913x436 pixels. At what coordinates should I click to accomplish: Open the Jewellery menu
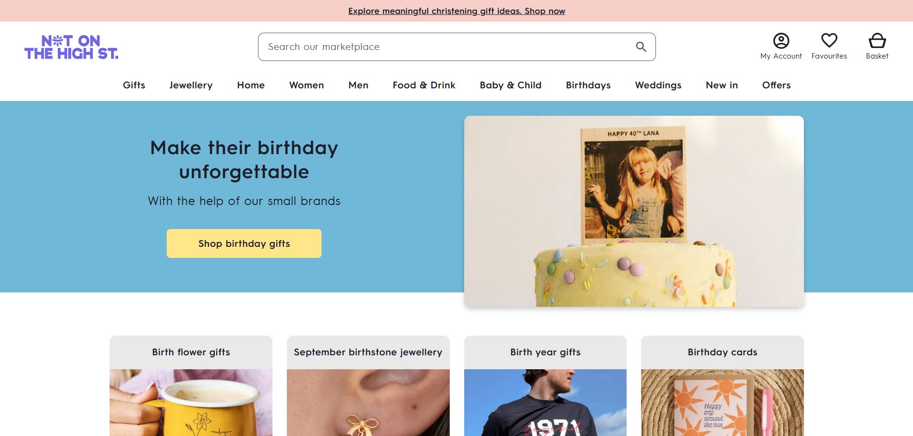pos(191,85)
